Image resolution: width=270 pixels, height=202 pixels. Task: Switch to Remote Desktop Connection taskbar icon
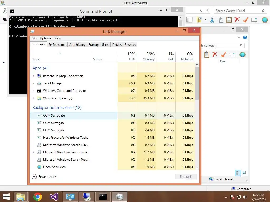(x=86, y=197)
